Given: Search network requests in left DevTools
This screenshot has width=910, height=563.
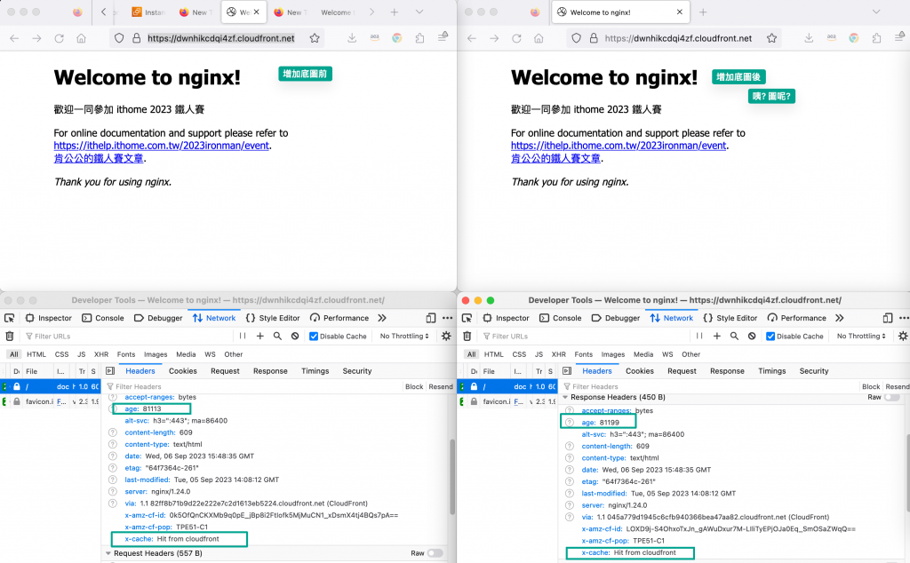Looking at the screenshot, I should pyautogui.click(x=277, y=336).
